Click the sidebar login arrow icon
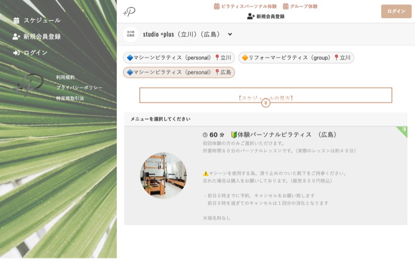 pyautogui.click(x=16, y=53)
